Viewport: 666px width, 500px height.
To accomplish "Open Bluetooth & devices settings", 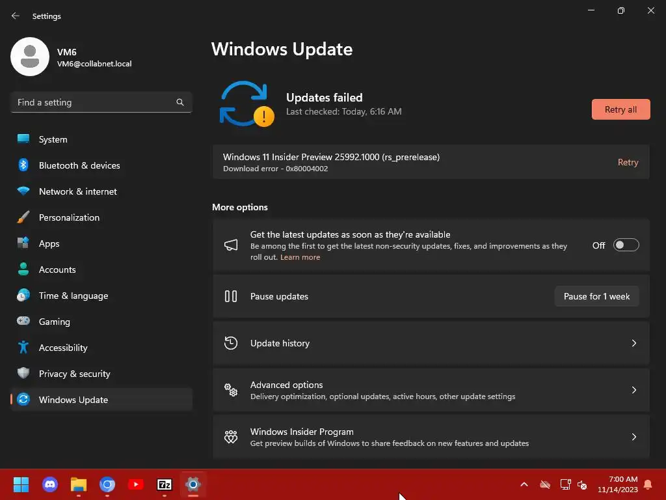I will [101, 165].
